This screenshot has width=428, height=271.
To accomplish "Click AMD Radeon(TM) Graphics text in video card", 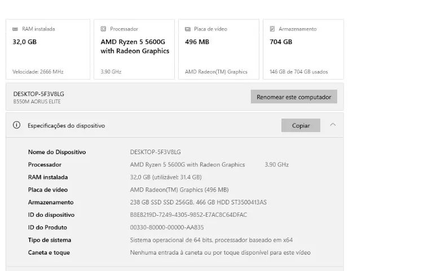I will click(216, 72).
